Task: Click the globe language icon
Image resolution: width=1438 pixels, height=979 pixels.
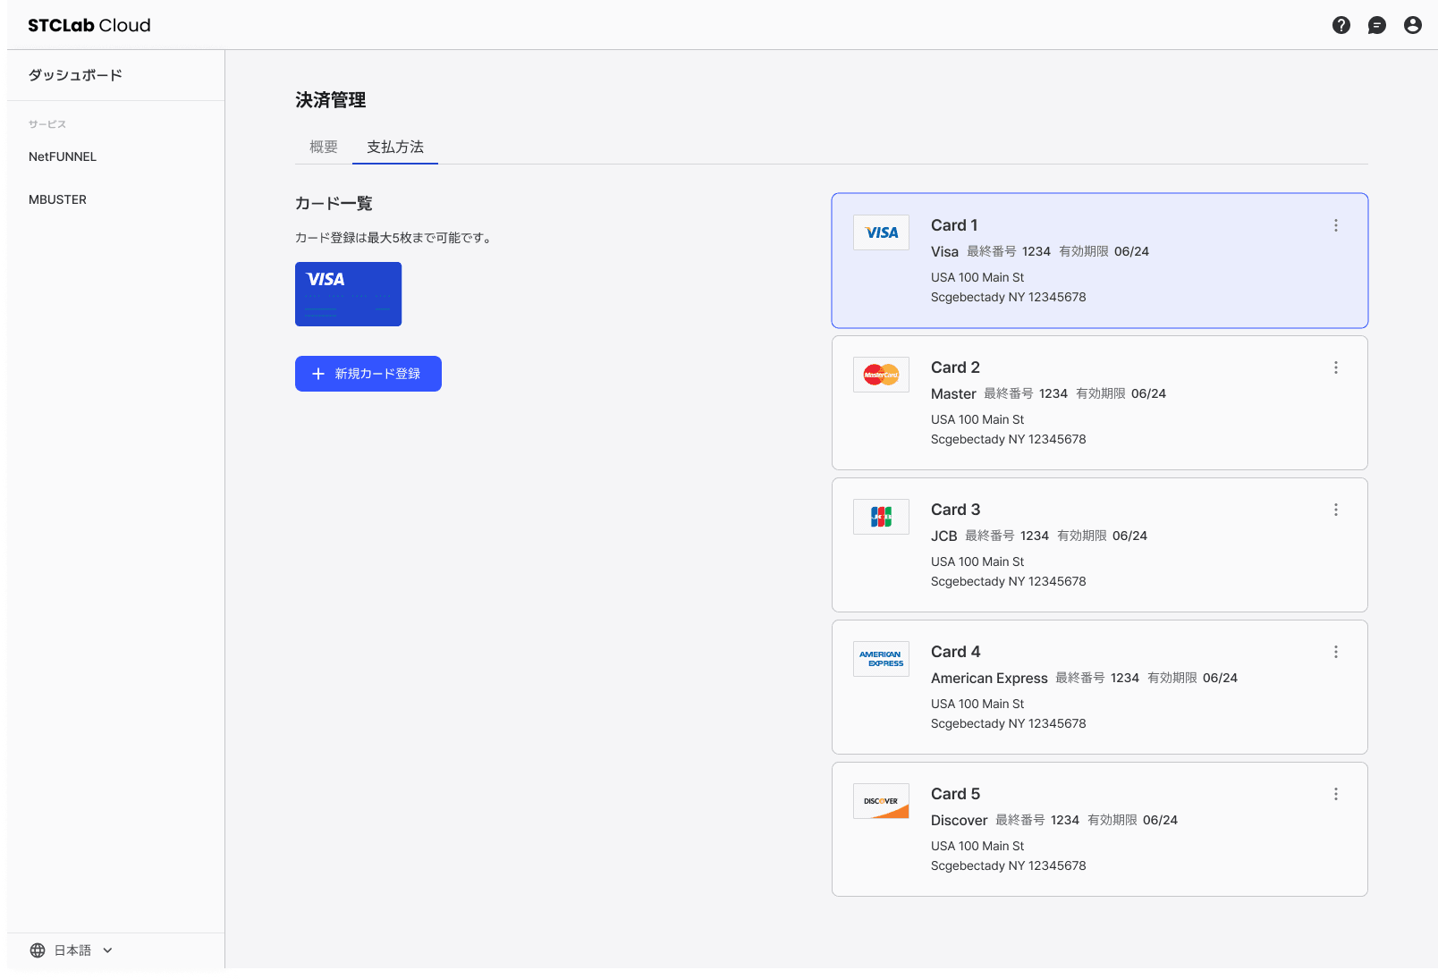Action: click(x=38, y=950)
